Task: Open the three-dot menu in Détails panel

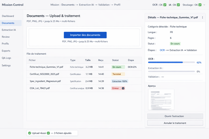Action: 203,18
